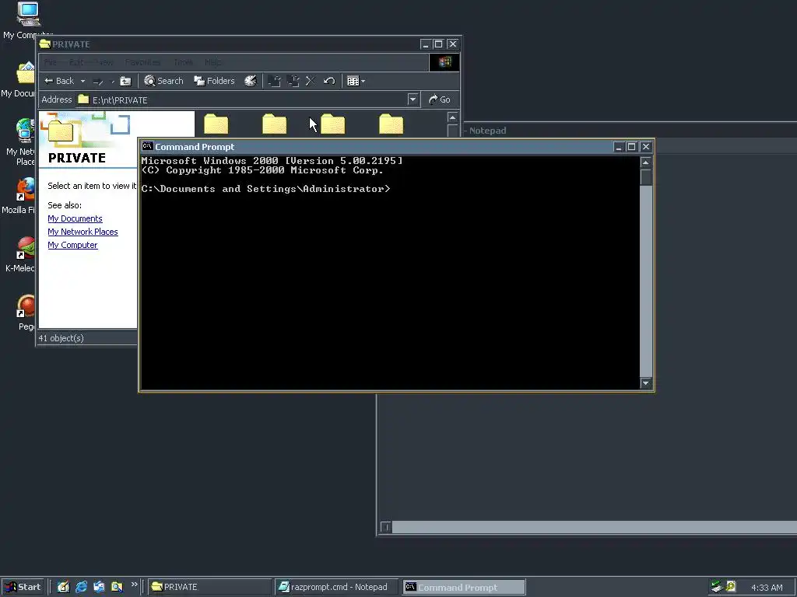Screen dimensions: 797x597
Task: Click the Undo toolbar icon
Action: pyautogui.click(x=329, y=81)
